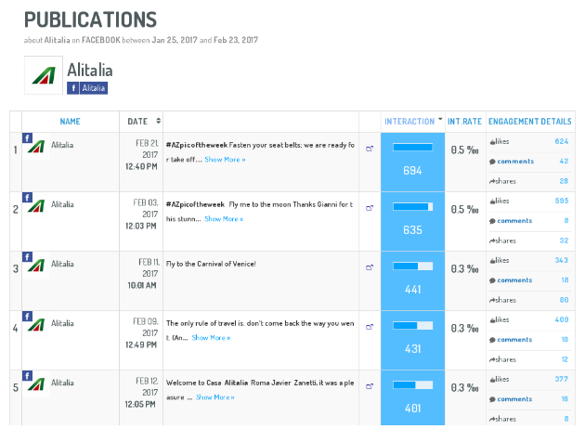Open external link icon for Feb 21 post

coord(370,149)
